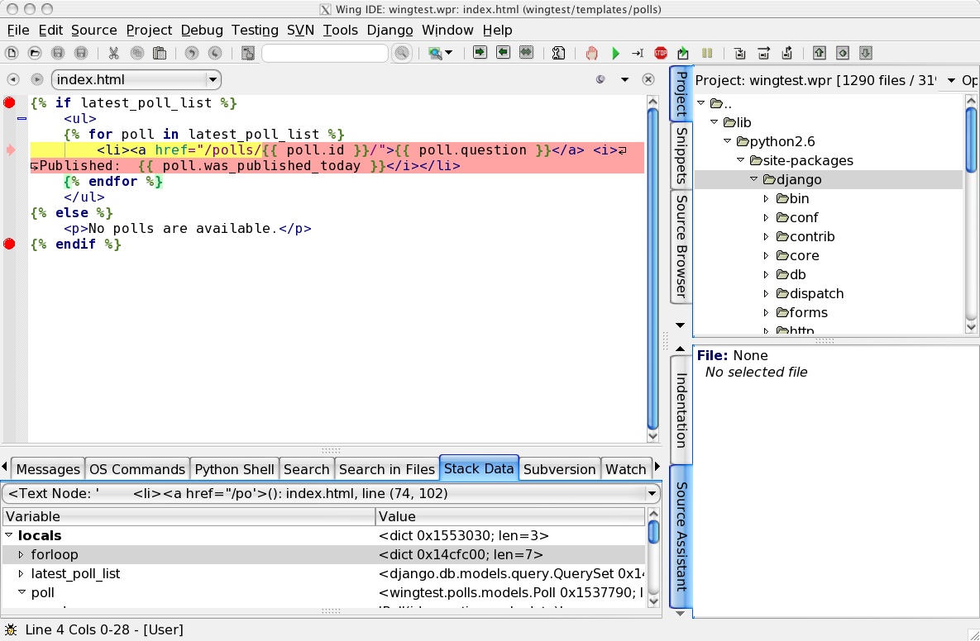This screenshot has height=641, width=980.
Task: Click the magnifier icon next to toolbar search field
Action: click(402, 53)
